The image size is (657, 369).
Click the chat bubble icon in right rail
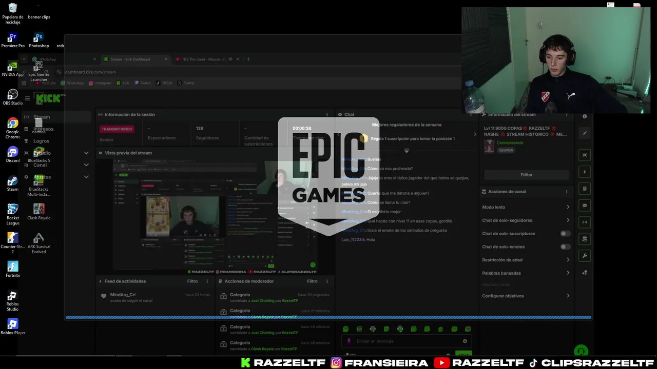click(x=585, y=206)
